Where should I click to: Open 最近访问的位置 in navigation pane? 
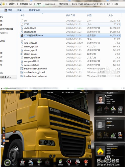tap(7, 29)
